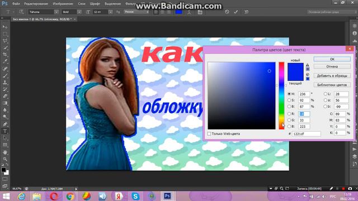This screenshot has width=358, height=201.
Task: Select the Brush tool
Action: (5, 75)
